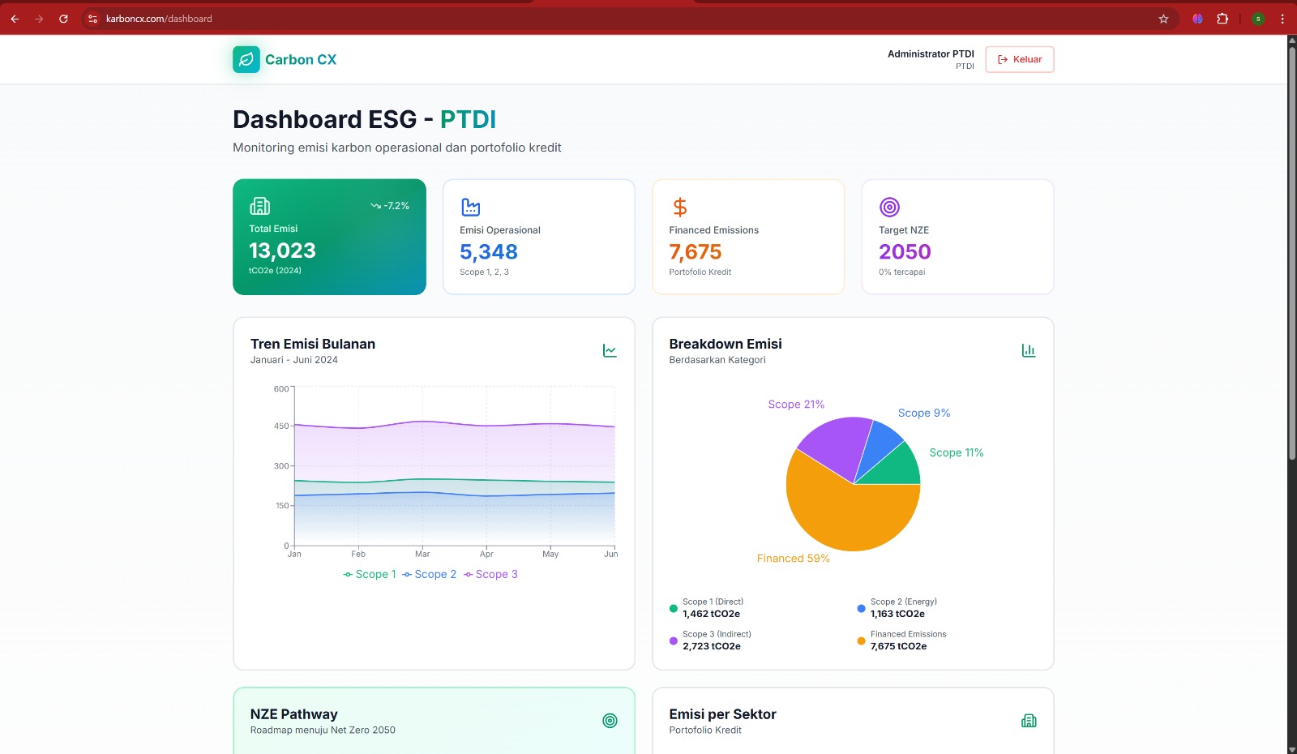This screenshot has width=1297, height=754.
Task: Click the building icon on Total Emisi card
Action: [260, 205]
